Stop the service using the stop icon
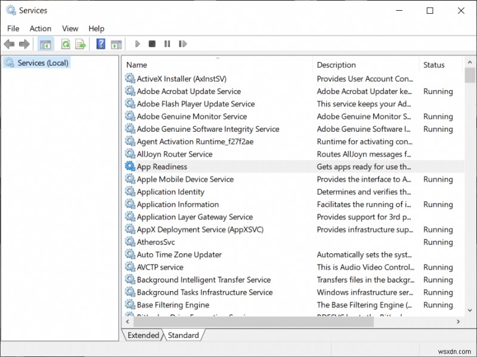Image resolution: width=477 pixels, height=357 pixels. 153,44
